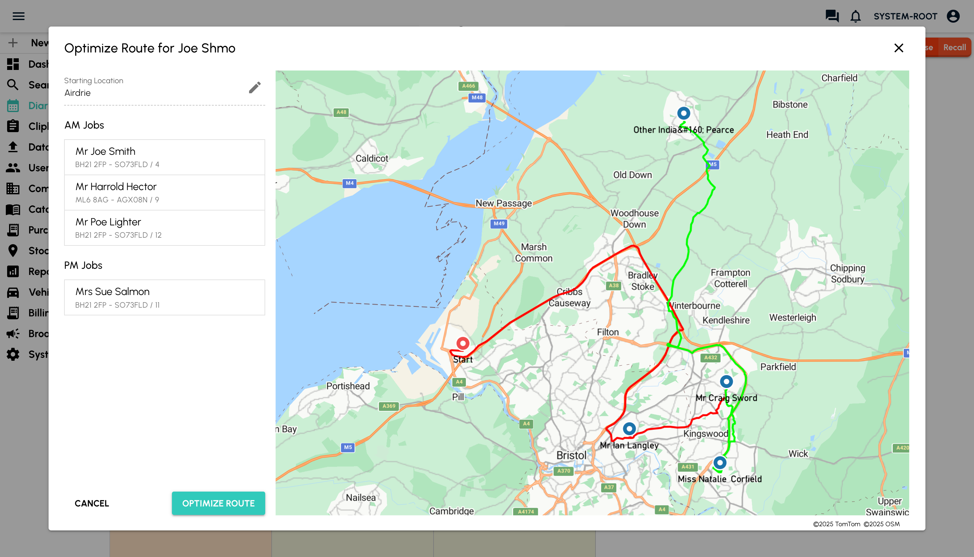
Task: Open the chat messages icon
Action: point(832,16)
